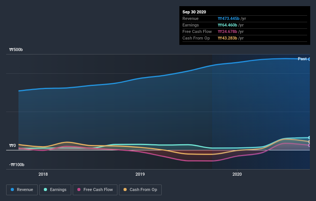Click the ₩64.460b earnings value in the tooltip
Screen dimensions: 316x201
click(x=227, y=25)
